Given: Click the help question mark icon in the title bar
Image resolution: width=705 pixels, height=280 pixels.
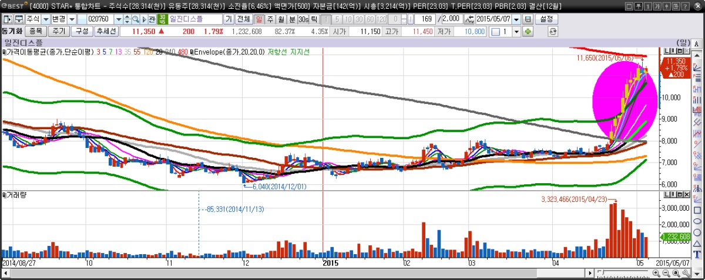Looking at the screenshot, I should tap(685, 6).
